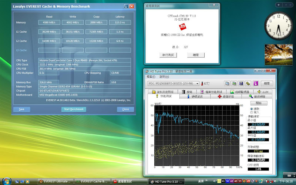
Task: Open the File menu in HD Tune
Action: 151,77
